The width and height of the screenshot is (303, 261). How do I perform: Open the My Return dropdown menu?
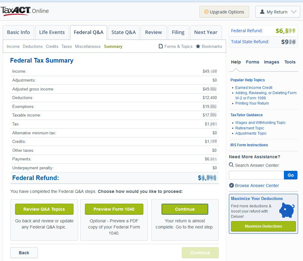coord(277,12)
